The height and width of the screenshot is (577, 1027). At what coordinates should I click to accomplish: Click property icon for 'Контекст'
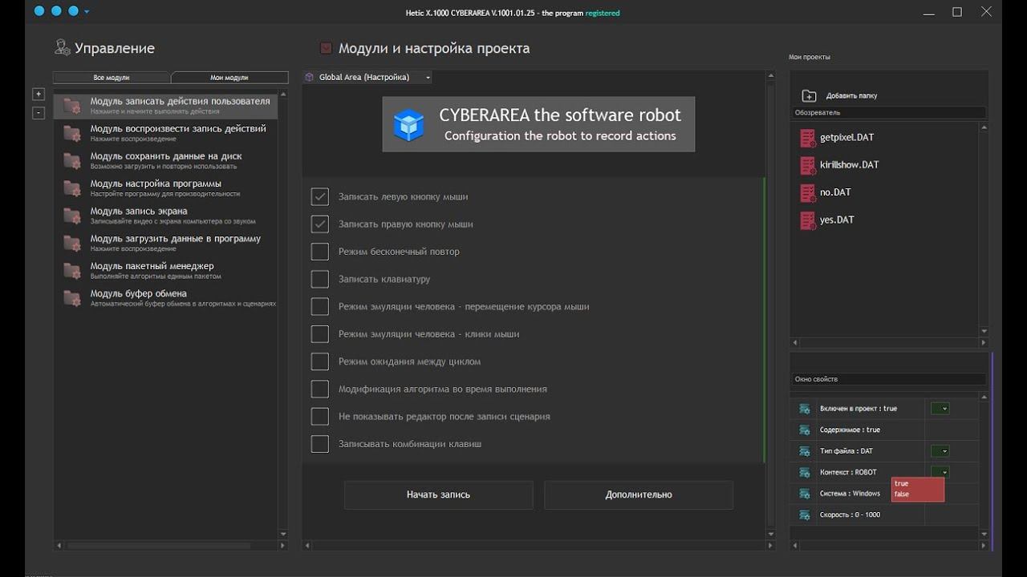pyautogui.click(x=804, y=473)
